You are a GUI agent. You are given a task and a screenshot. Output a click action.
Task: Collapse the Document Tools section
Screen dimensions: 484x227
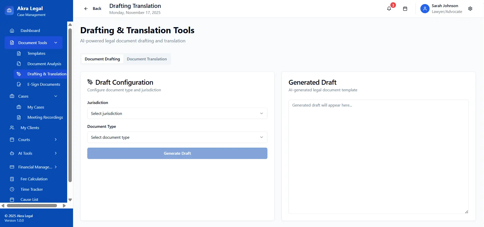pyautogui.click(x=56, y=43)
